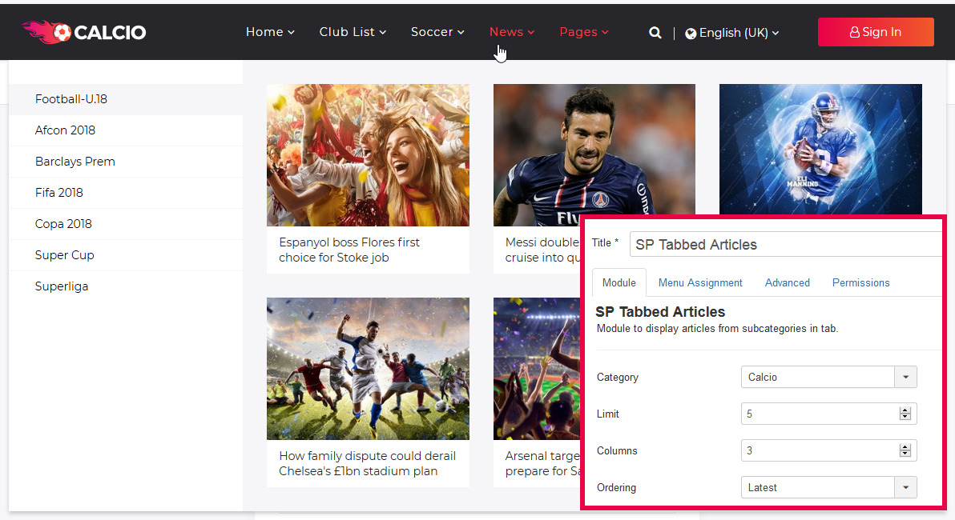Select Copa 2018 category
The width and height of the screenshot is (955, 520).
point(126,224)
